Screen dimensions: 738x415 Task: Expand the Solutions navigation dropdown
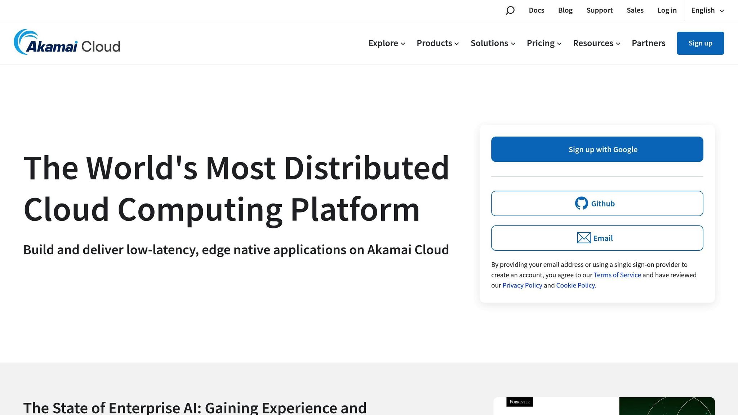pyautogui.click(x=492, y=43)
